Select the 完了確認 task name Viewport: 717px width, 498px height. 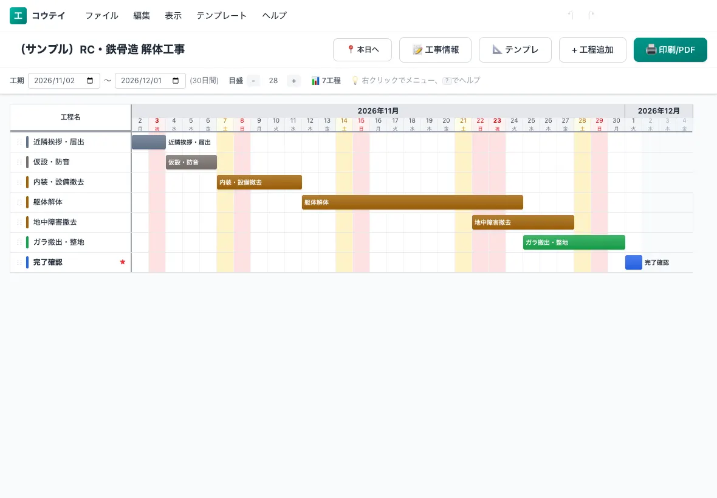click(x=47, y=262)
